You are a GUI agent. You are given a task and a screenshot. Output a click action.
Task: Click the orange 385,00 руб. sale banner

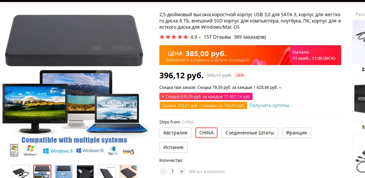pyautogui.click(x=250, y=55)
